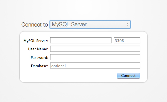Click the User Name input field
The image size is (167, 102).
click(95, 49)
